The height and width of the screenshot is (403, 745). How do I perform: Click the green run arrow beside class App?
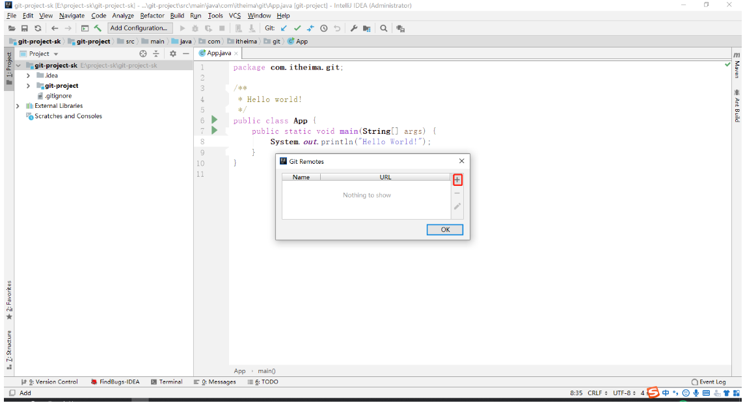coord(214,120)
